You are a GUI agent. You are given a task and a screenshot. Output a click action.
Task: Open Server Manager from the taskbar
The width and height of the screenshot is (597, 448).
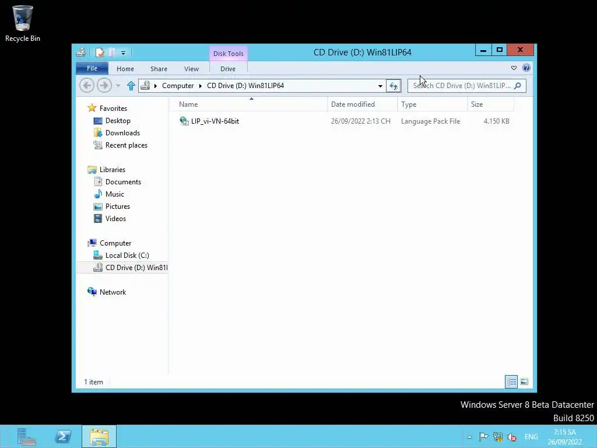coord(26,436)
